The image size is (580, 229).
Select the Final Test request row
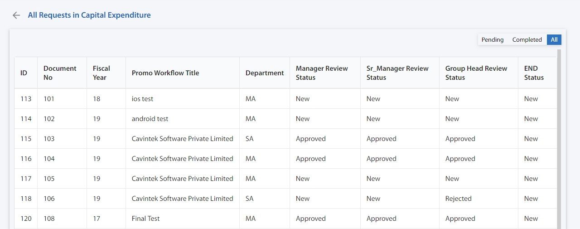point(286,219)
